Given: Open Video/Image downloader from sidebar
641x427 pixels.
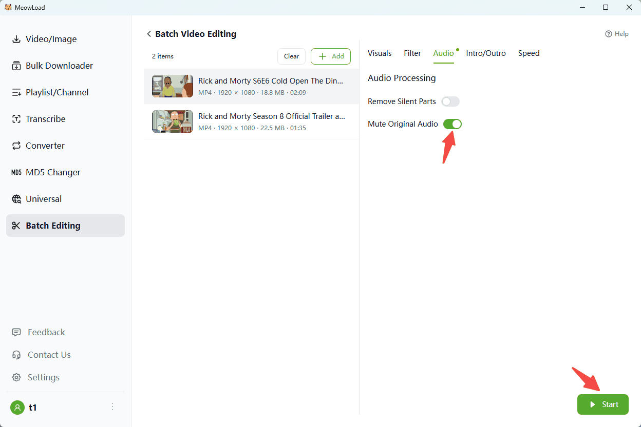Looking at the screenshot, I should pyautogui.click(x=51, y=39).
